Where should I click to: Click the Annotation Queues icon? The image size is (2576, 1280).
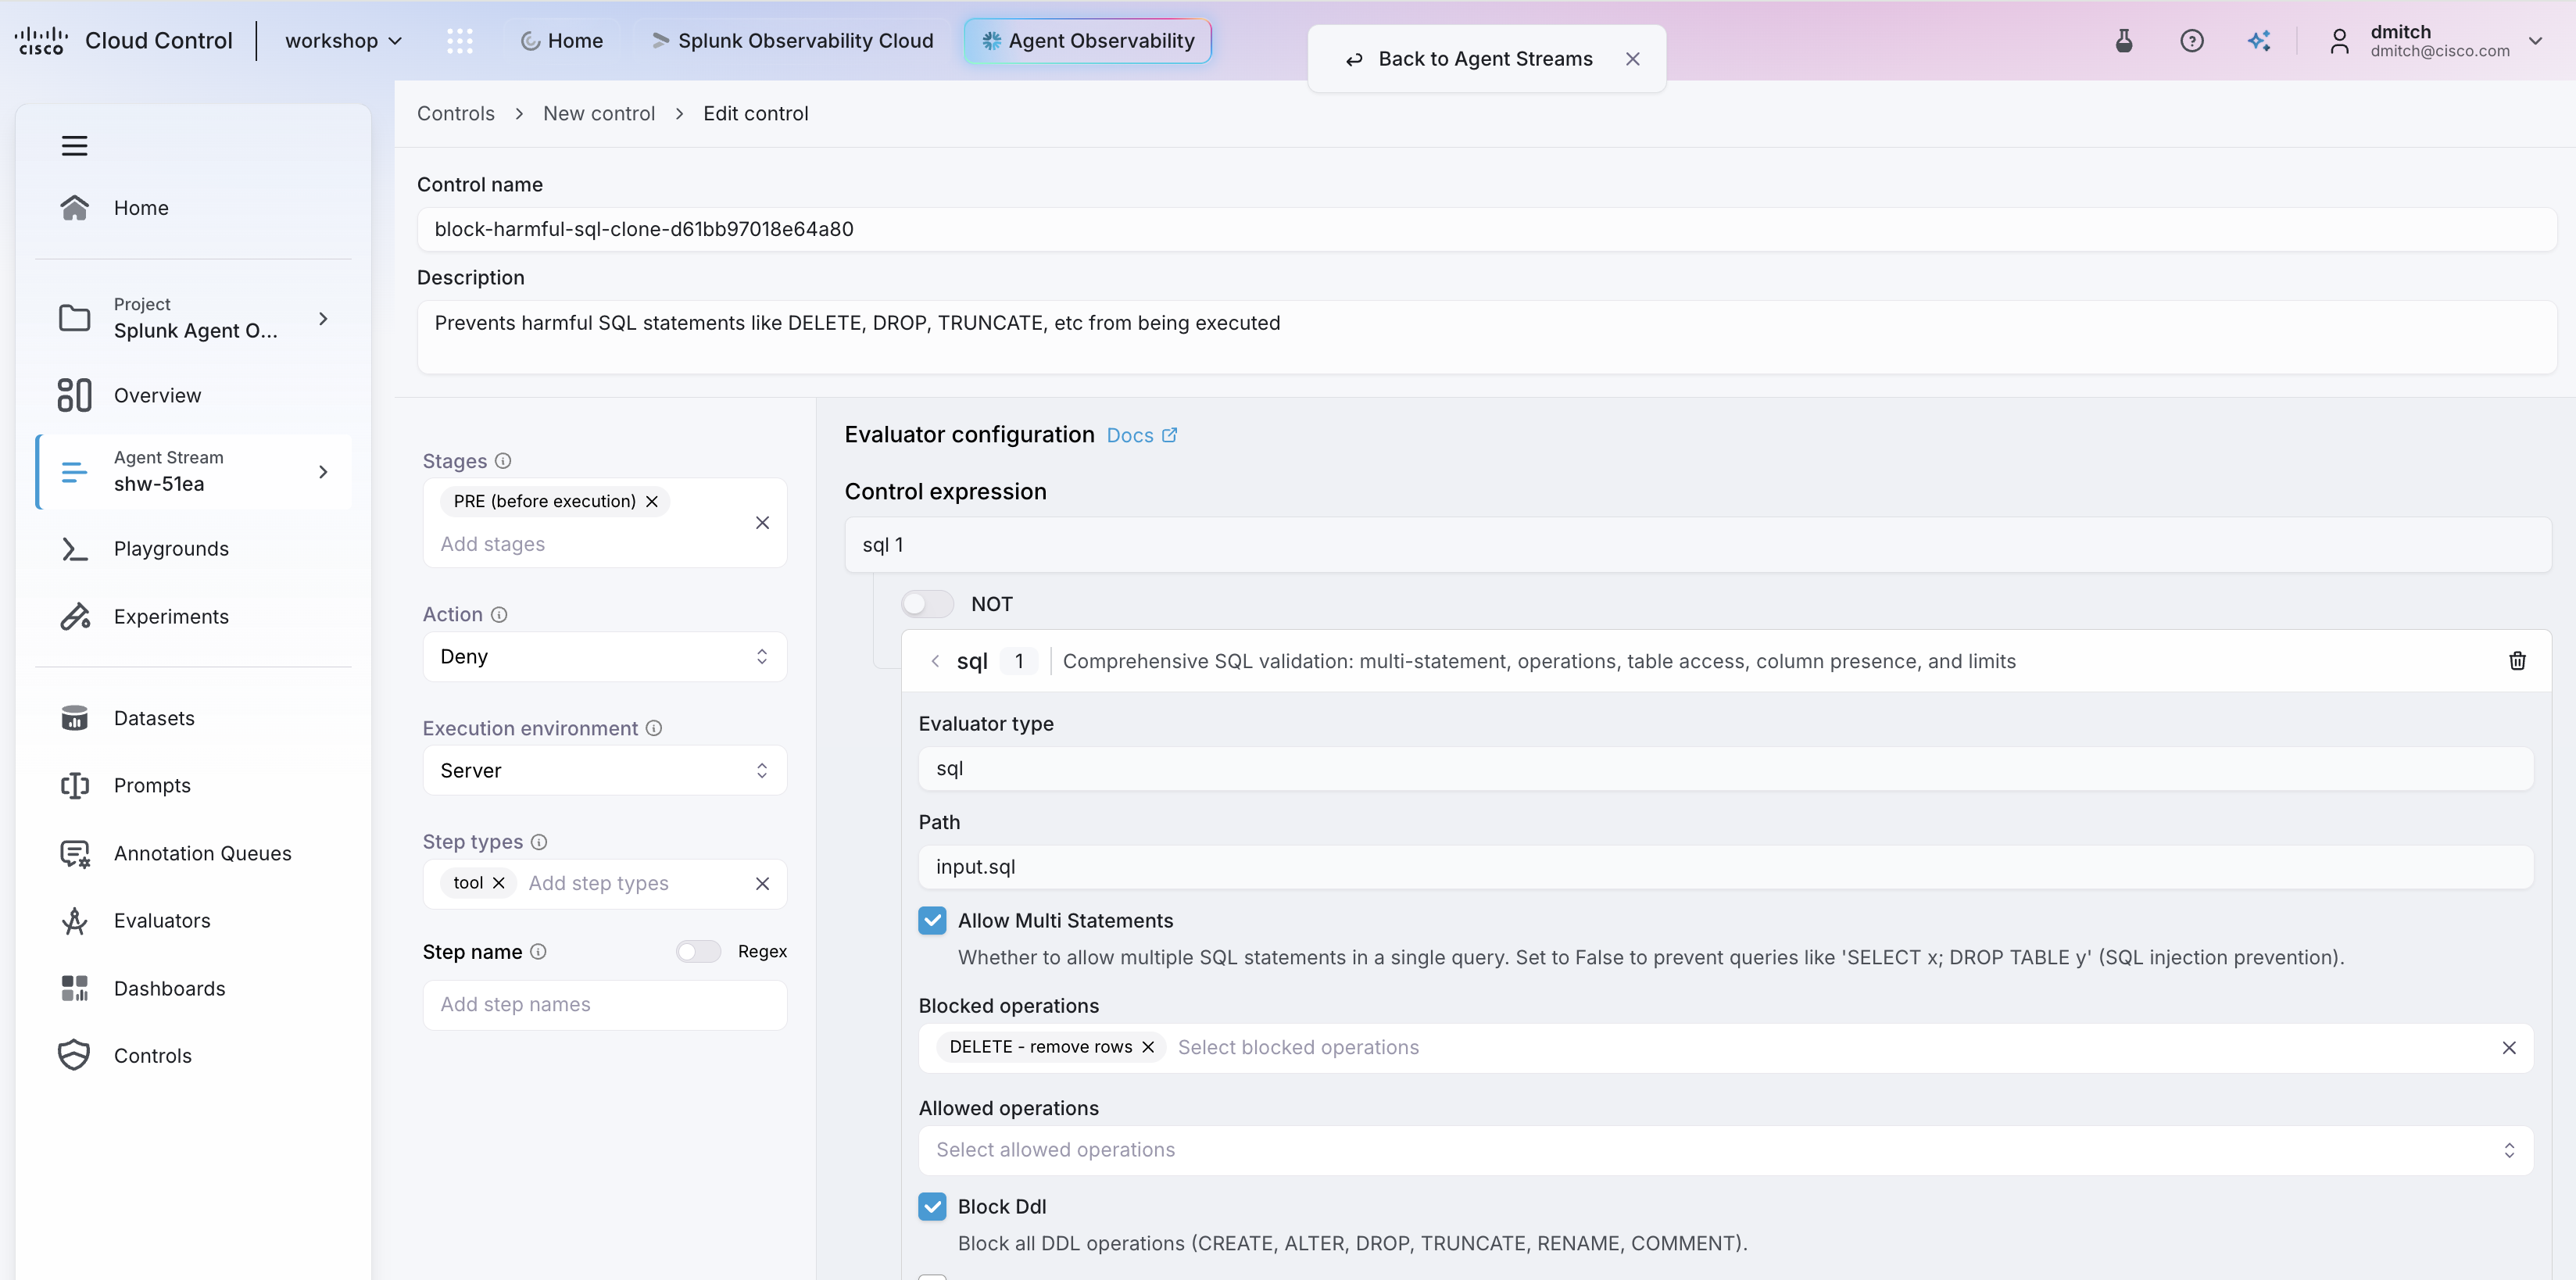[x=74, y=853]
